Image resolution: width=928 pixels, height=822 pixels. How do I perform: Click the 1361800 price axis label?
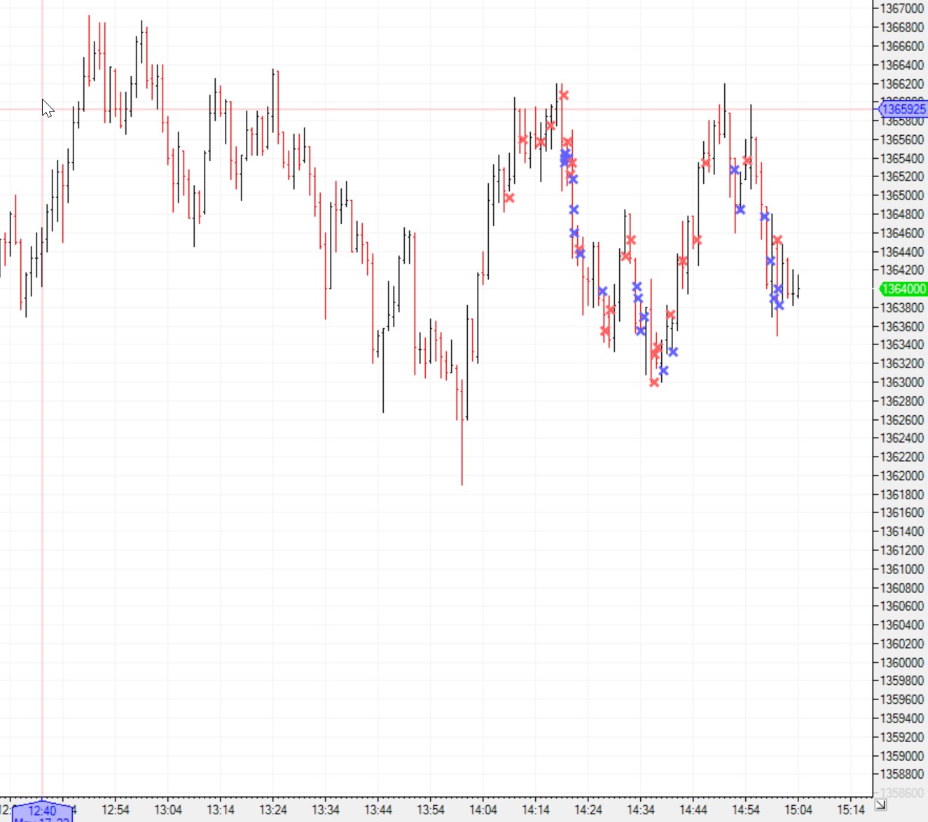click(x=902, y=494)
